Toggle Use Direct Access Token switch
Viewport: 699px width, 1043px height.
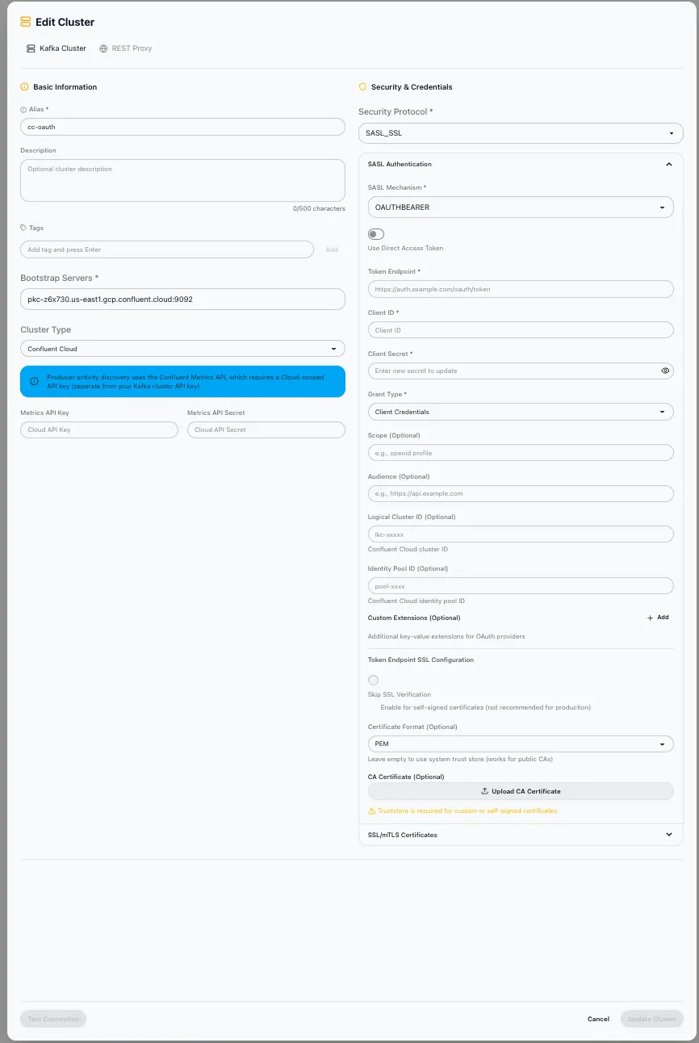tap(375, 233)
